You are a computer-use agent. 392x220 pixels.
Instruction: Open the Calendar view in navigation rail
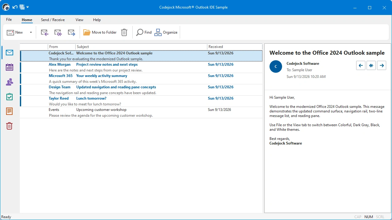coord(9,67)
